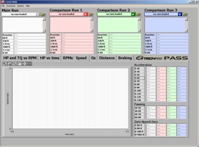Select the pan hand tool
The width and height of the screenshot is (199, 147).
[20, 64]
